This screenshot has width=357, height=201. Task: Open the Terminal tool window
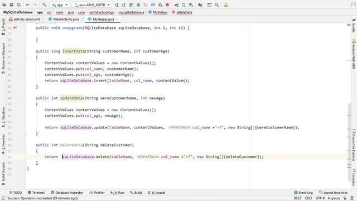(x=36, y=193)
